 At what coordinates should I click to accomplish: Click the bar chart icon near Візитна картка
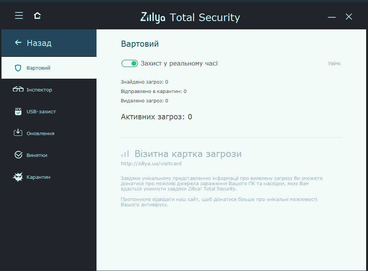click(x=125, y=154)
